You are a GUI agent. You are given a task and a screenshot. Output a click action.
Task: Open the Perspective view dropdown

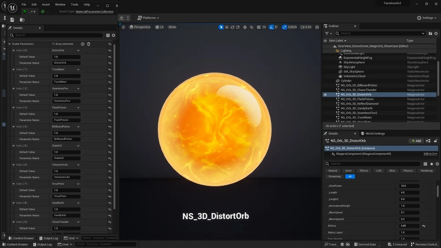(x=140, y=27)
